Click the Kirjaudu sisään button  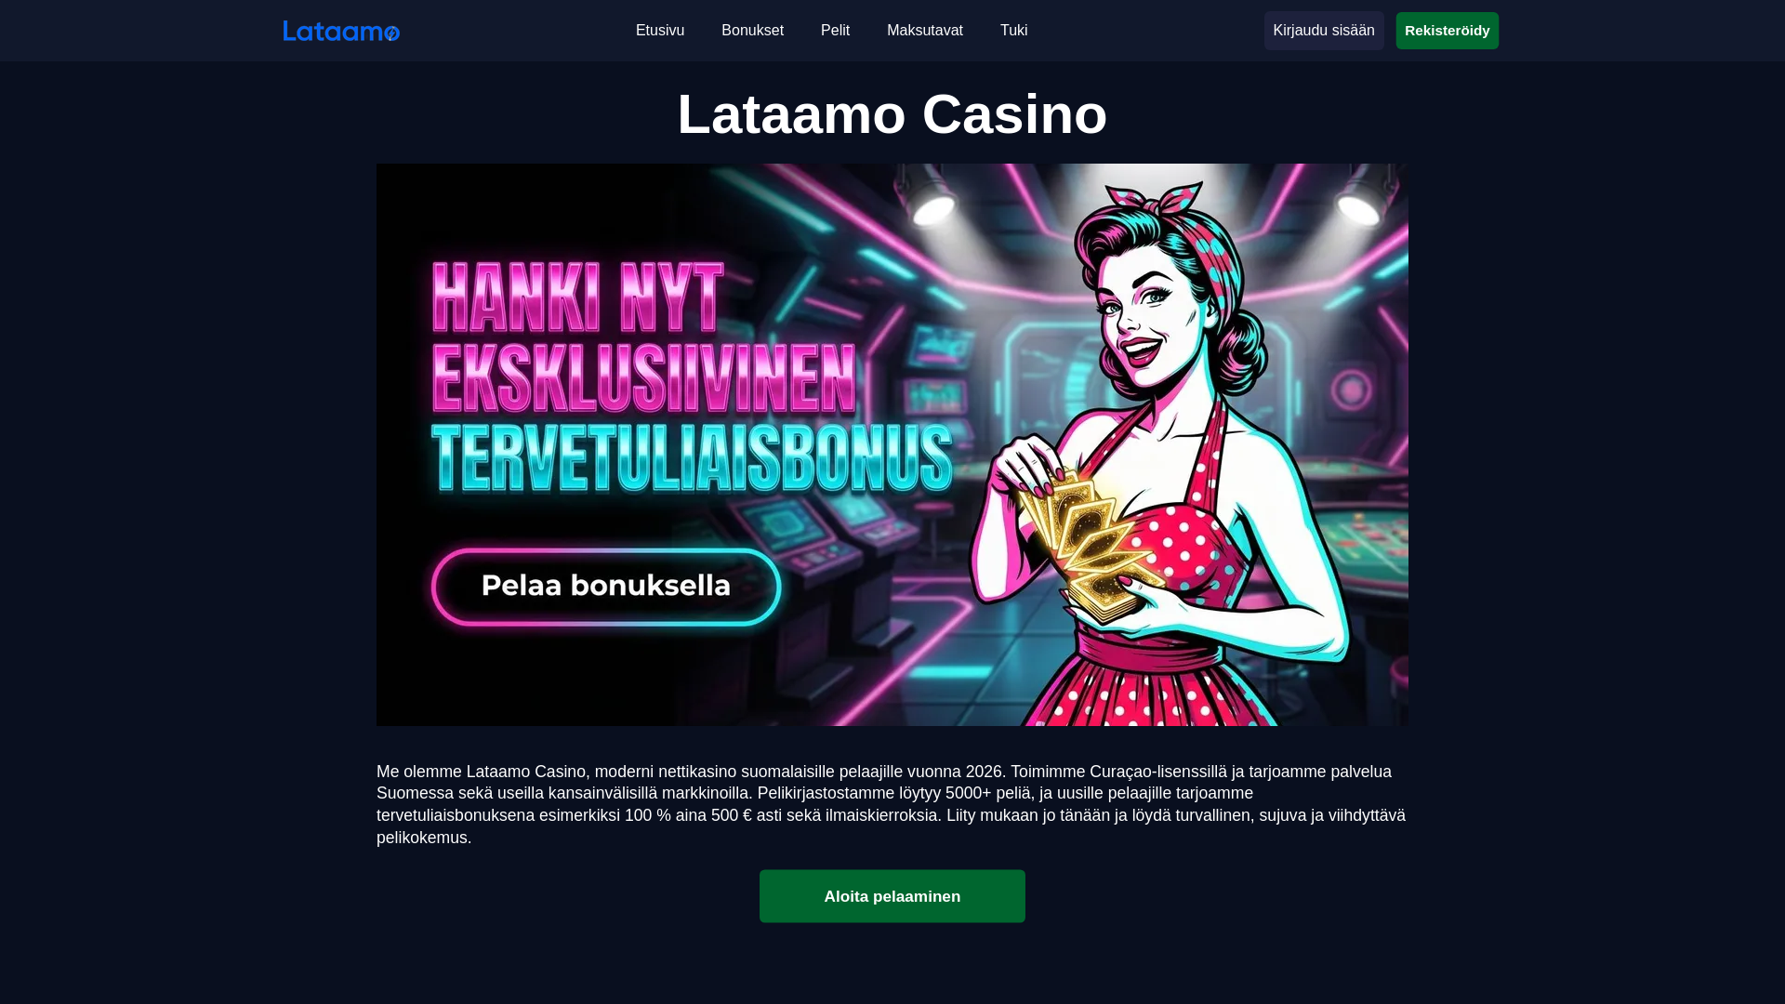(1324, 31)
